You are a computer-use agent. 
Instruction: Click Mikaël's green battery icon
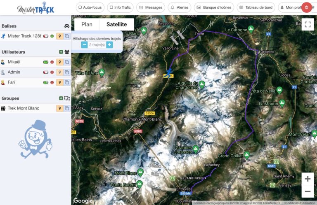click(46, 62)
